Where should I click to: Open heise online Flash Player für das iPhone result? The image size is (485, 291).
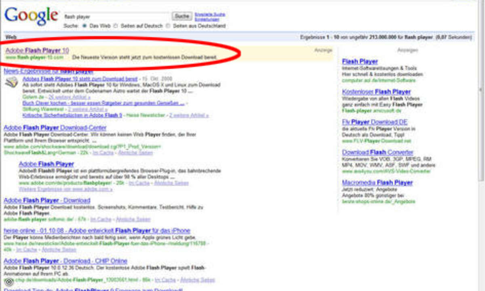(97, 231)
